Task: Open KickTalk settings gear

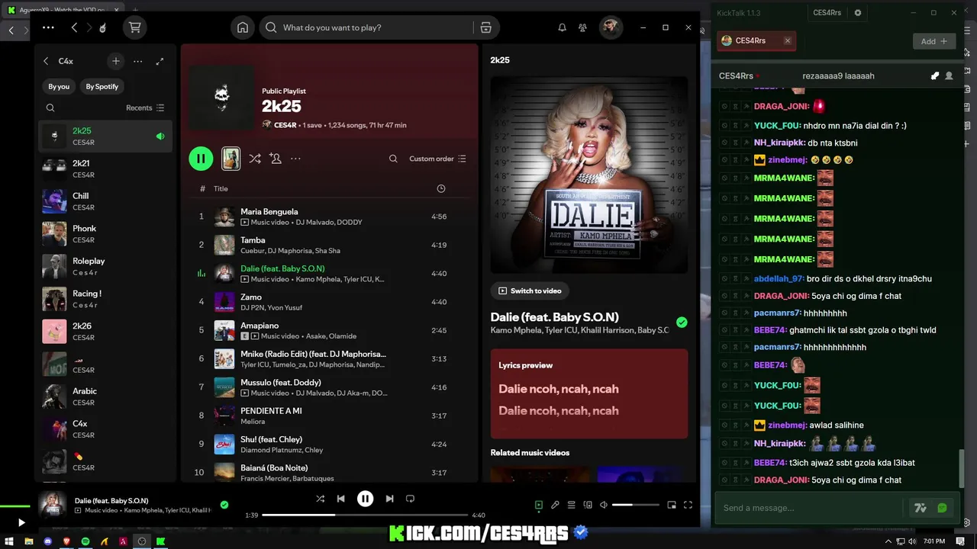Action: [x=858, y=13]
